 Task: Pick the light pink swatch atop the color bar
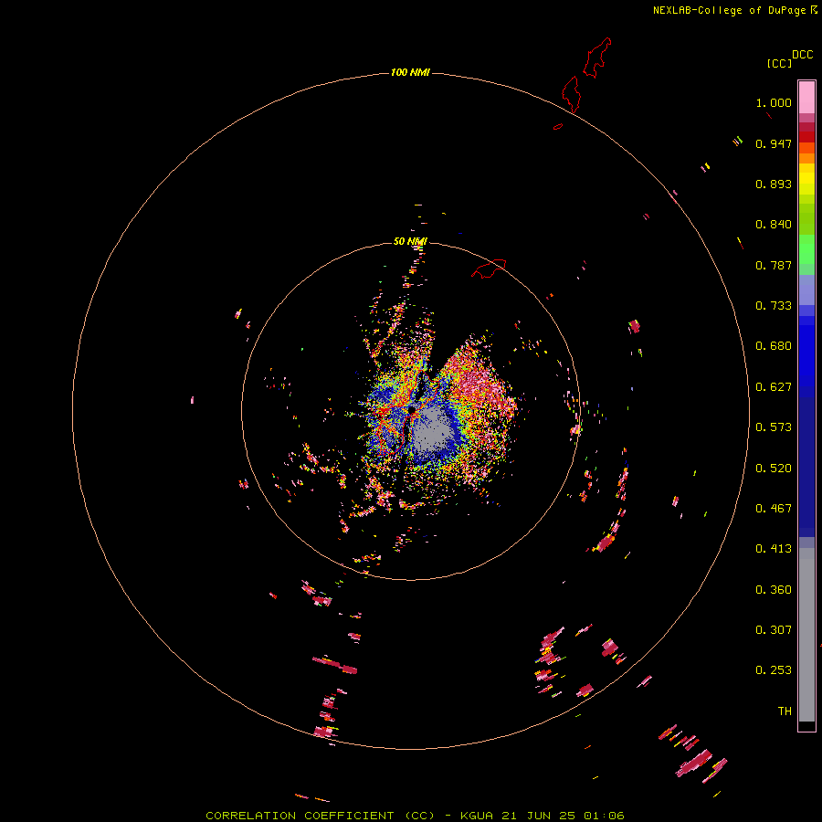click(x=806, y=98)
